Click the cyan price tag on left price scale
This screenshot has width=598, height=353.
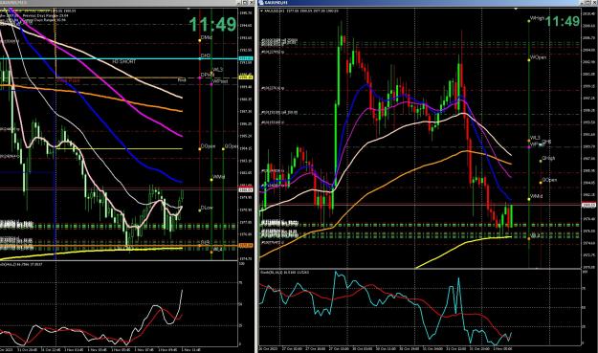pos(246,58)
